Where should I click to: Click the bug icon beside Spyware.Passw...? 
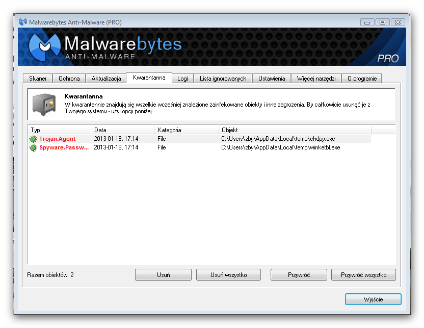33,148
